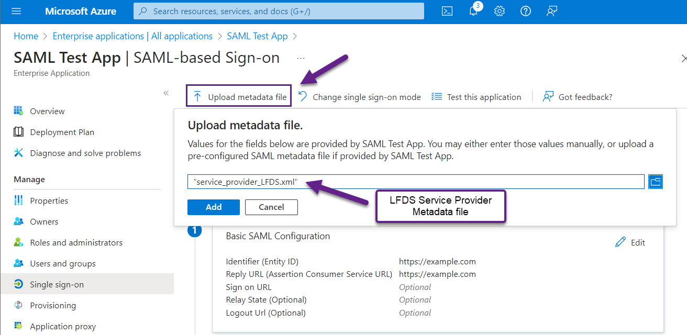The height and width of the screenshot is (335, 687).
Task: Open Application proxy in the sidebar
Action: click(63, 327)
